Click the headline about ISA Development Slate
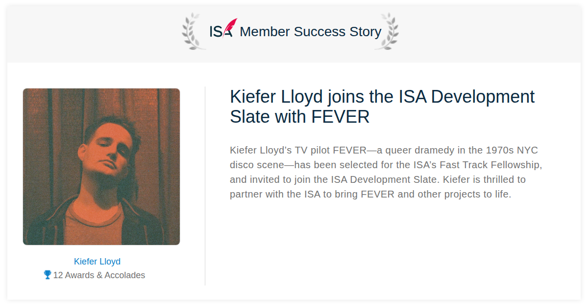588x308 pixels. coord(382,107)
